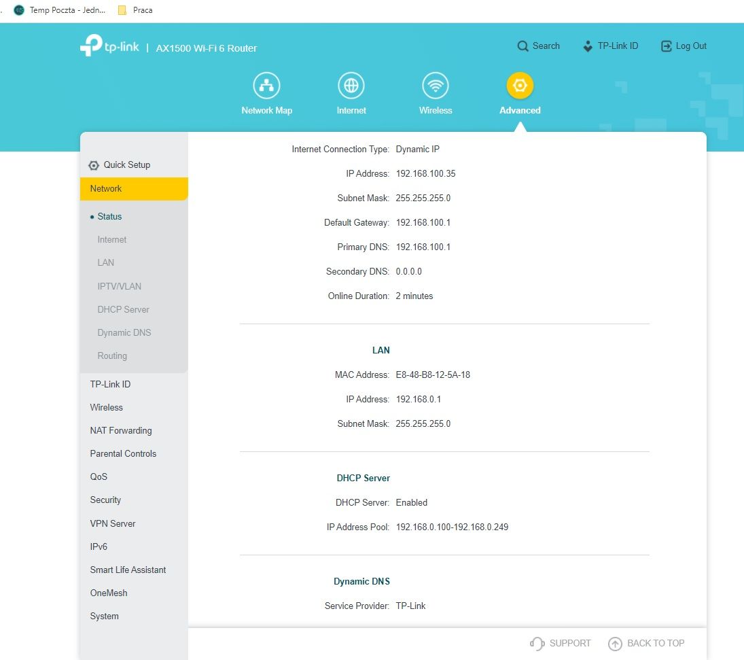Expand NAT Forwarding in the sidebar
Screen dimensions: 744x660
coord(121,431)
